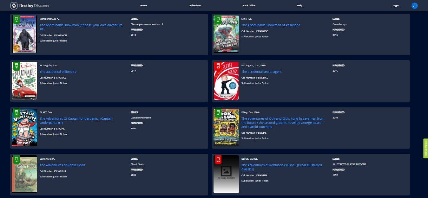Viewport: 428px width, 198px height.
Task: Click published year 1992
Action: pos(335,175)
